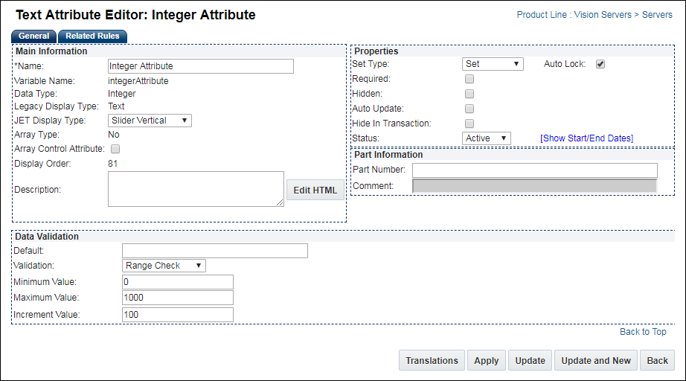Image resolution: width=686 pixels, height=381 pixels.
Task: Click the Translations button
Action: click(x=432, y=360)
